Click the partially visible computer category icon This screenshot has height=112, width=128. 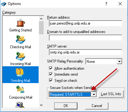click(20, 105)
